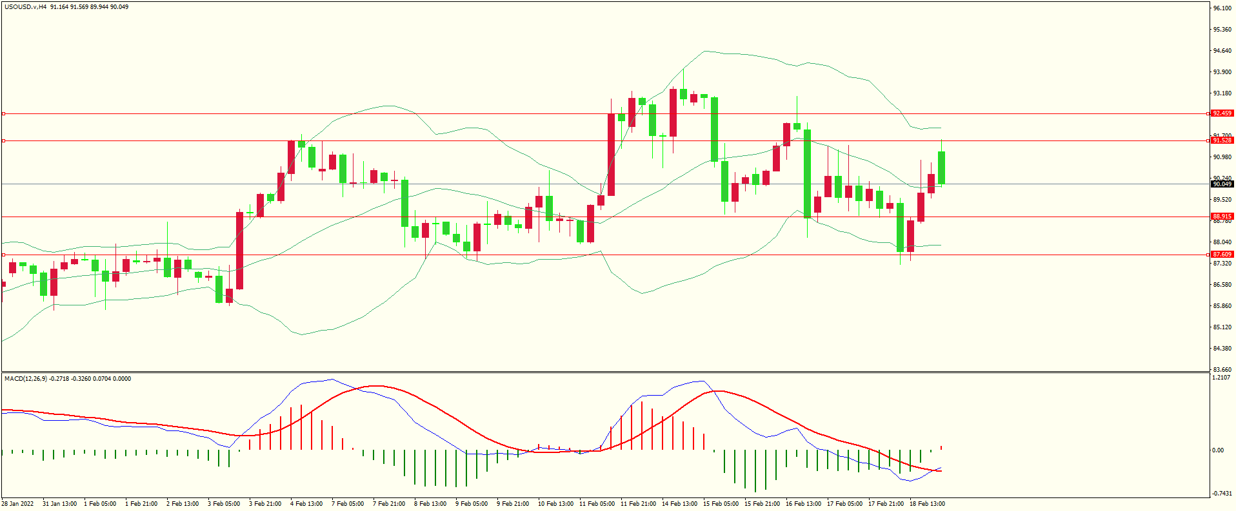Click the 86.580 price scale label

[1222, 285]
